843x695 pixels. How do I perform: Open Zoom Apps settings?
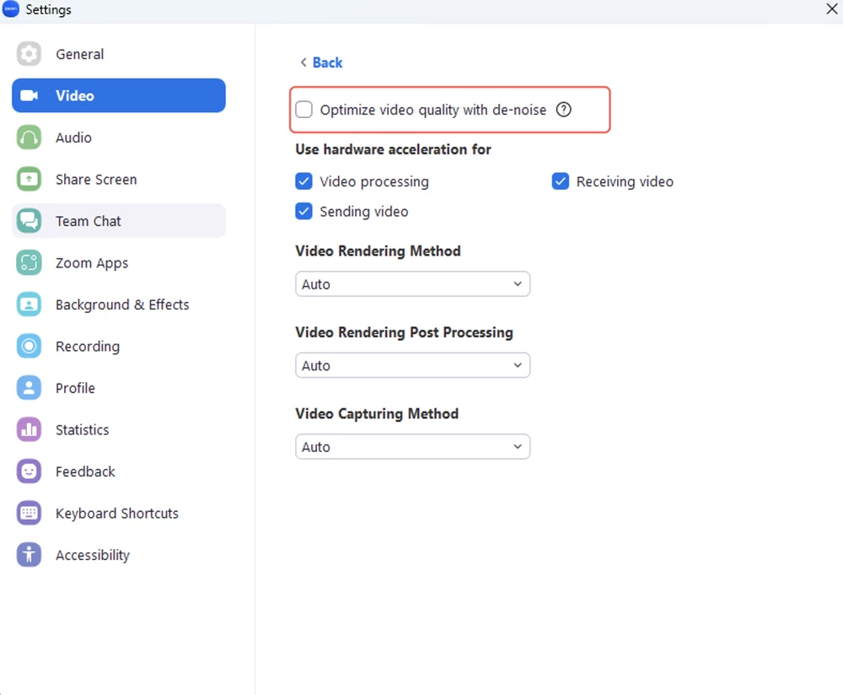coord(119,263)
